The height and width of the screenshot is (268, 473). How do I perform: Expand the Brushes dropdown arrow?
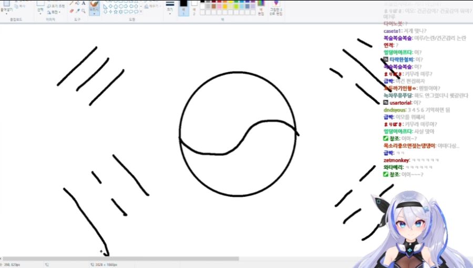tap(94, 14)
